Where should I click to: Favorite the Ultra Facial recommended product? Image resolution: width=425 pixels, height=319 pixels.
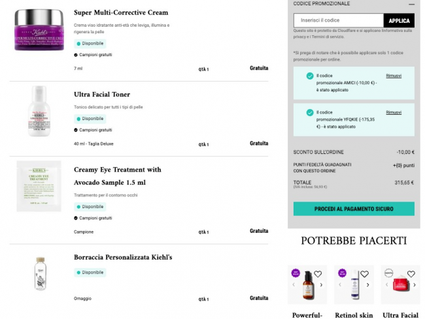411,274
